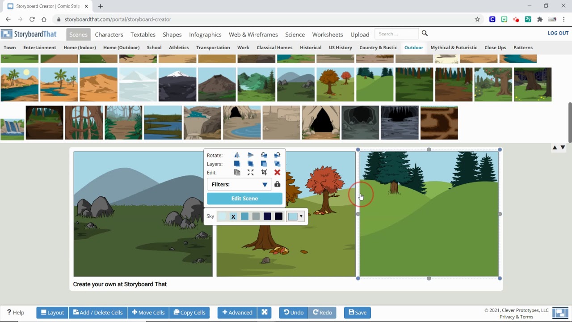Click Add / Delete Cells button
Image resolution: width=572 pixels, height=322 pixels.
[98, 313]
